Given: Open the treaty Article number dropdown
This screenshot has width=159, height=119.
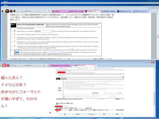Looking at the screenshot, I should coord(72,50).
